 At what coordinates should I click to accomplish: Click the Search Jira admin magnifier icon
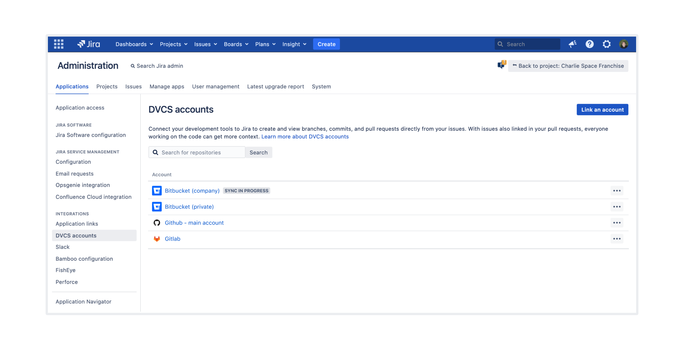(x=133, y=66)
